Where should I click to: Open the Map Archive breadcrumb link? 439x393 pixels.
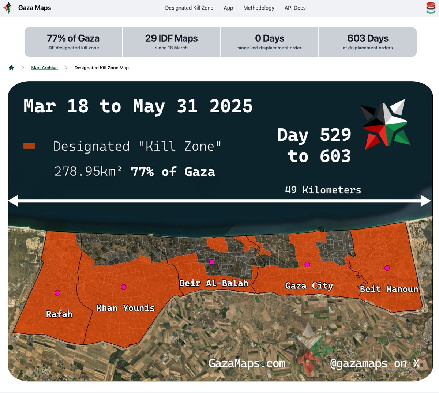(44, 68)
